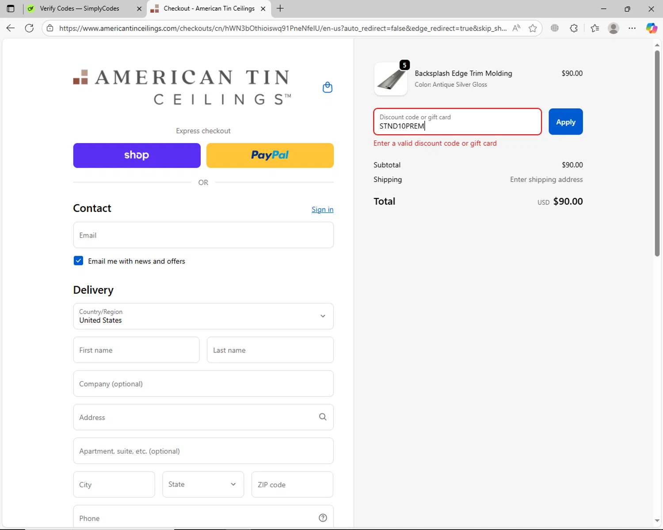Click the address search magnifier icon
This screenshot has width=663, height=530.
click(323, 417)
